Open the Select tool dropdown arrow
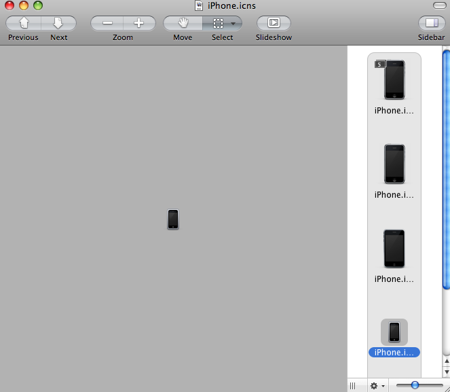The height and width of the screenshot is (392, 450). pos(233,24)
